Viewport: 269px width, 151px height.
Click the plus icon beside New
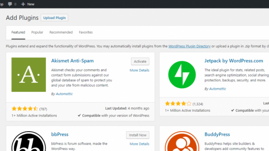pyautogui.click(x=23, y=4)
